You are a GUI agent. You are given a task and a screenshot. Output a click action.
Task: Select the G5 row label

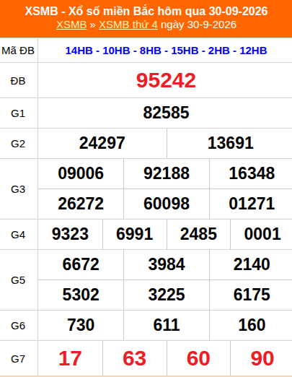(18, 280)
